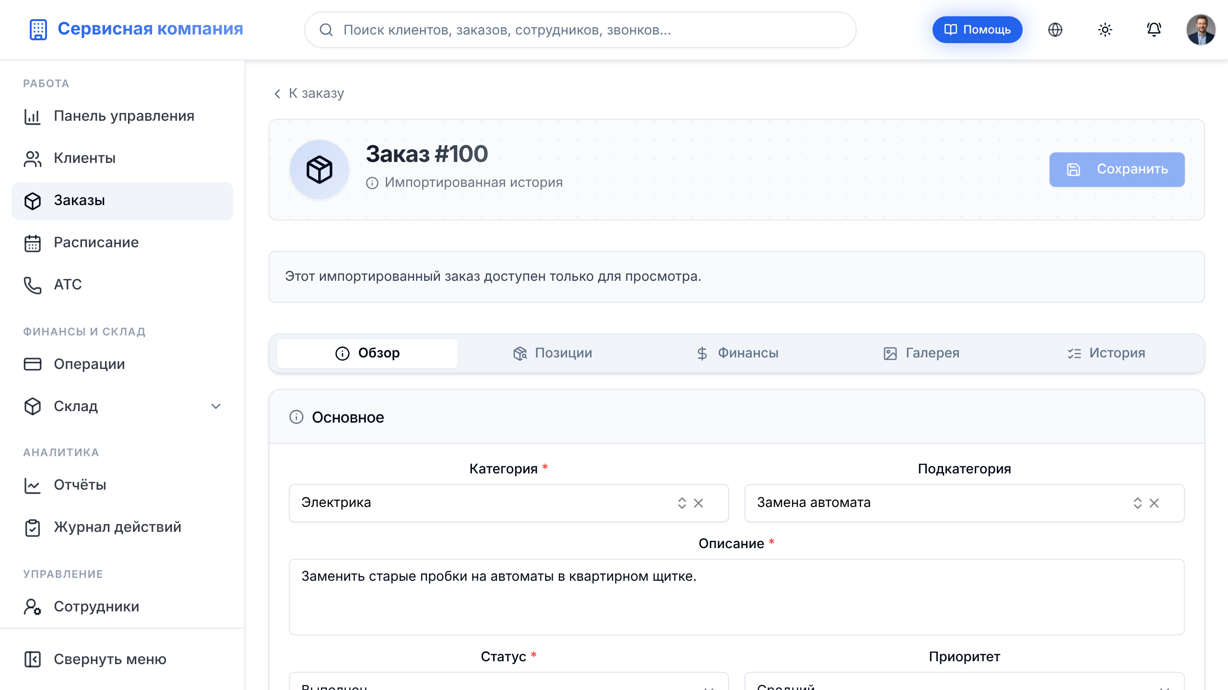
Task: Open the Подкатегория dropdown arrows
Action: (1138, 503)
